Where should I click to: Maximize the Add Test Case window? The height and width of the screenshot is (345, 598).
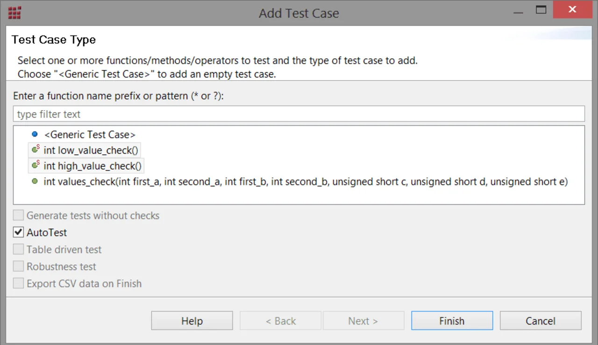tap(541, 9)
